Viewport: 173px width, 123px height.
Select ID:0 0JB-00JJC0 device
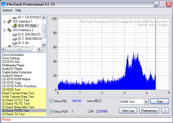pyautogui.click(x=29, y=34)
